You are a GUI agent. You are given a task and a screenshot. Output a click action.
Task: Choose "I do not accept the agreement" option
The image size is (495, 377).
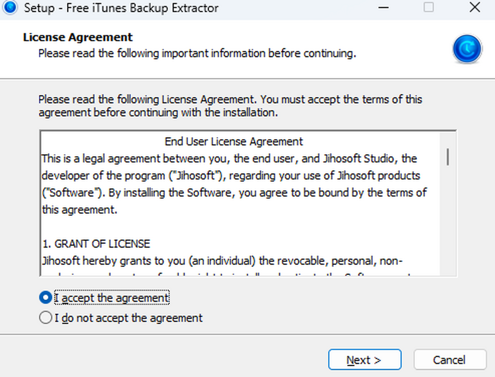point(45,318)
